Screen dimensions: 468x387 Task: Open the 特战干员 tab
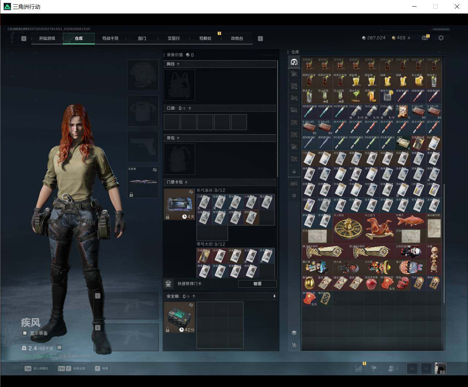point(110,38)
